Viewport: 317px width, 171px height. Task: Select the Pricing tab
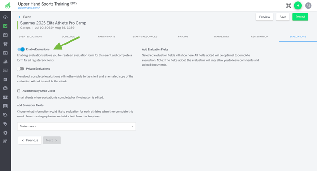pos(183,36)
